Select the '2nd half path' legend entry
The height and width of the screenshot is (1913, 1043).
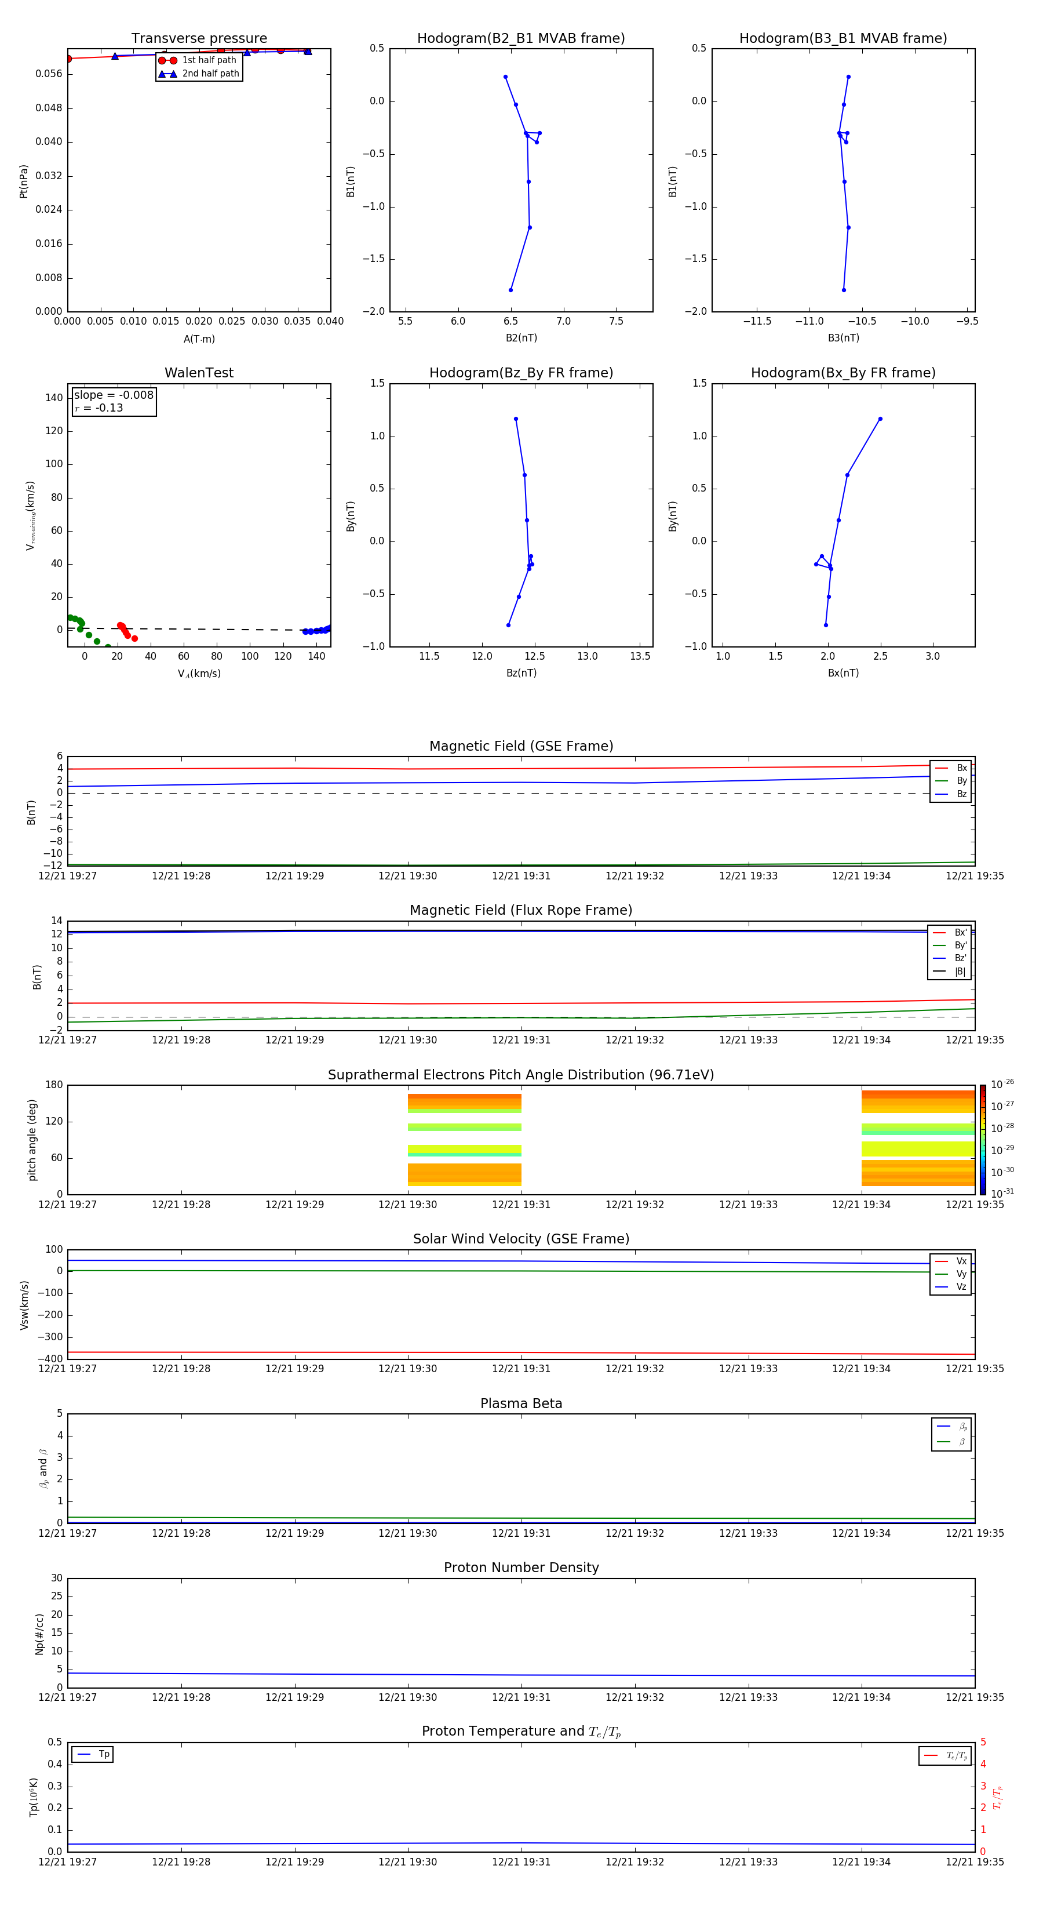click(x=198, y=74)
